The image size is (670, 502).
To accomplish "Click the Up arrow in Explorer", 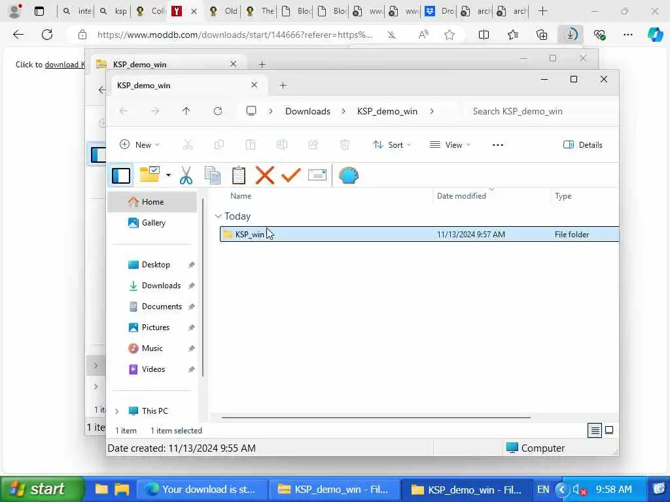I will (x=186, y=111).
